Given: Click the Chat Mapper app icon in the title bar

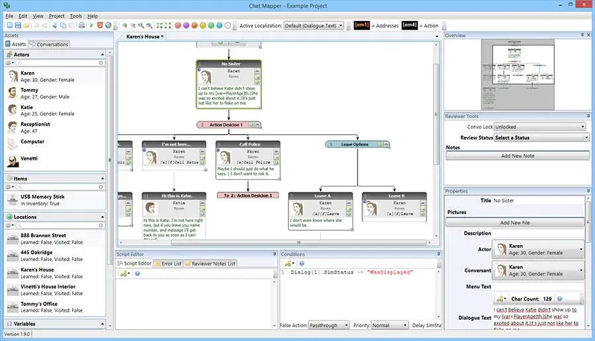Looking at the screenshot, I should pos(7,5).
